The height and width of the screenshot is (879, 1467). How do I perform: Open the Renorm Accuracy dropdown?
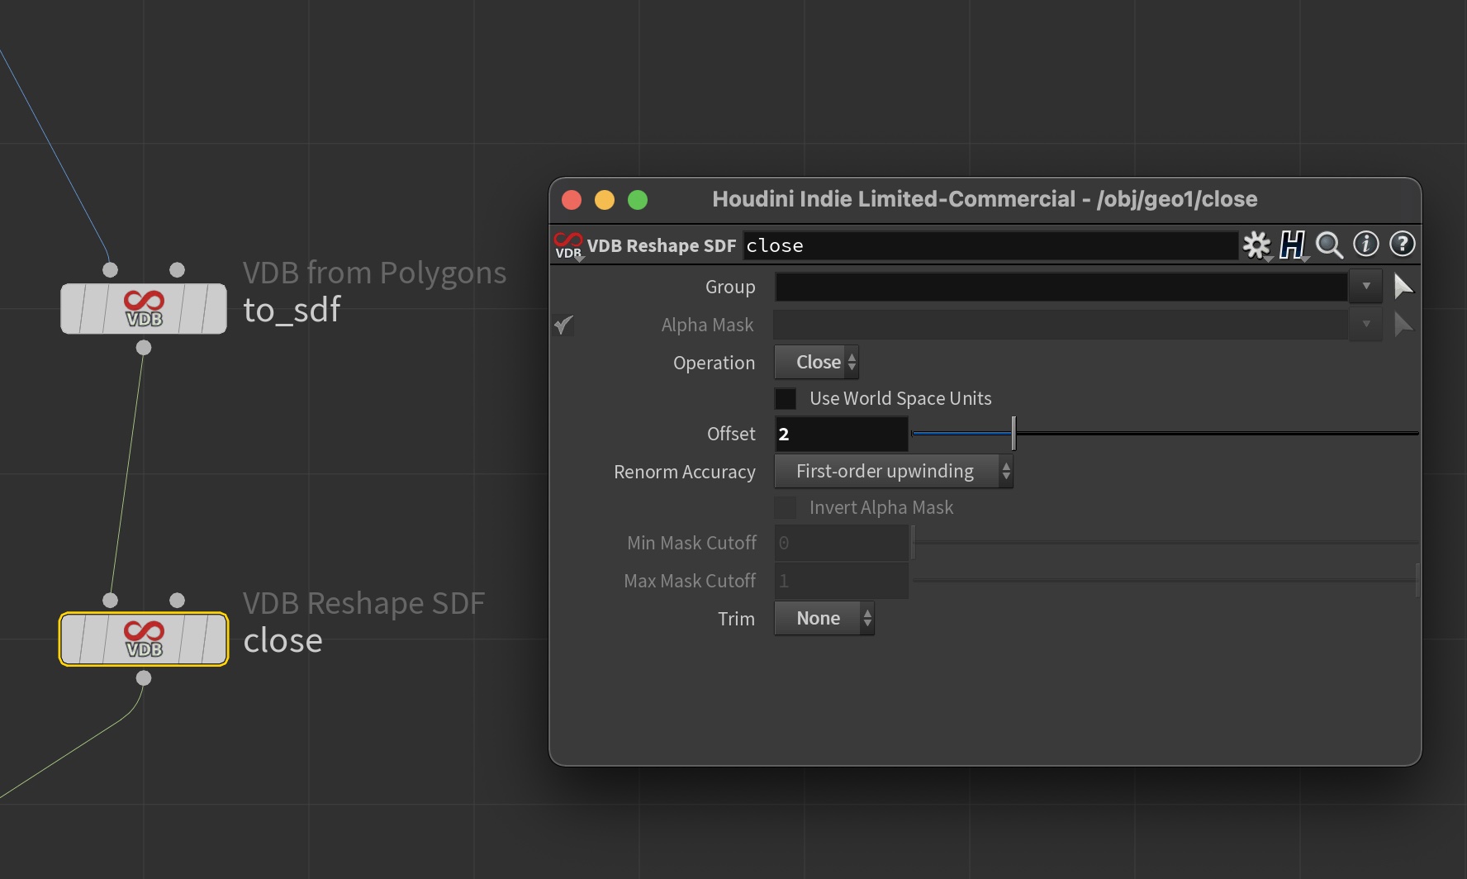pos(894,472)
